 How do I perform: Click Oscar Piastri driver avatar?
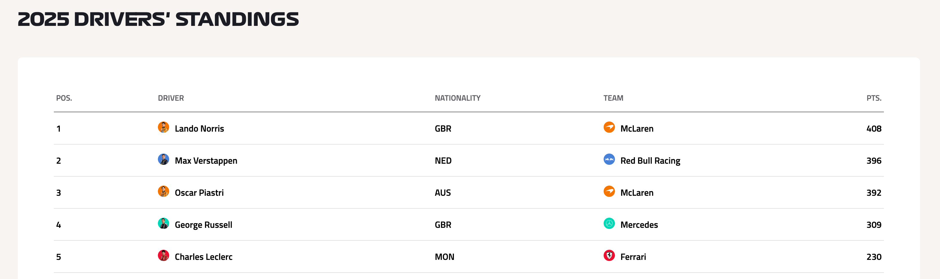[164, 192]
